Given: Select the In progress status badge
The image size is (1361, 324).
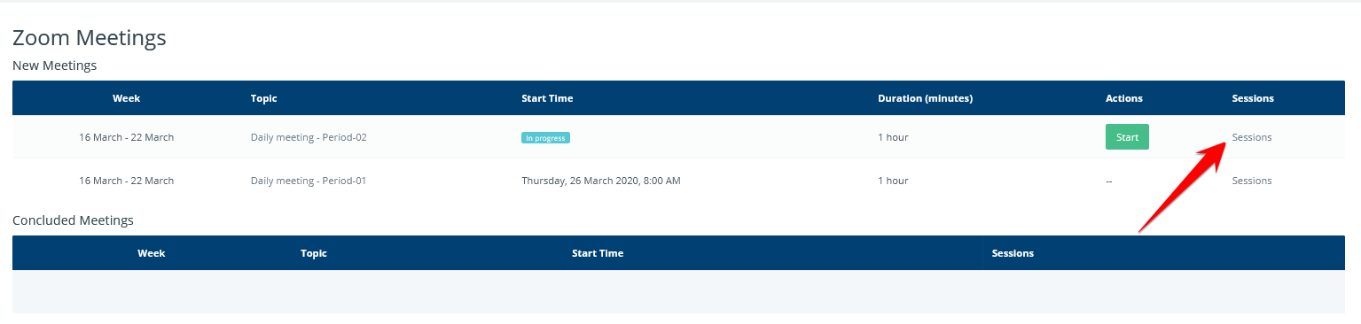Looking at the screenshot, I should pyautogui.click(x=545, y=138).
